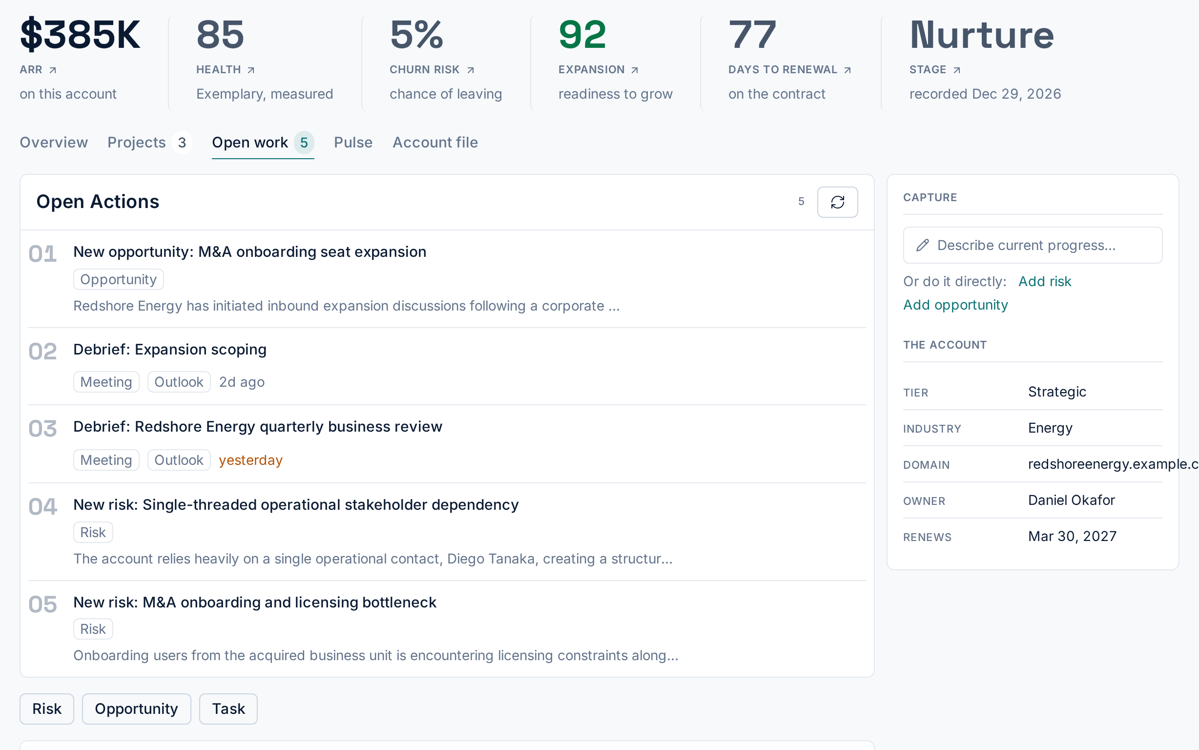Switch to the Projects tab
This screenshot has height=750, width=1199.
coord(149,143)
